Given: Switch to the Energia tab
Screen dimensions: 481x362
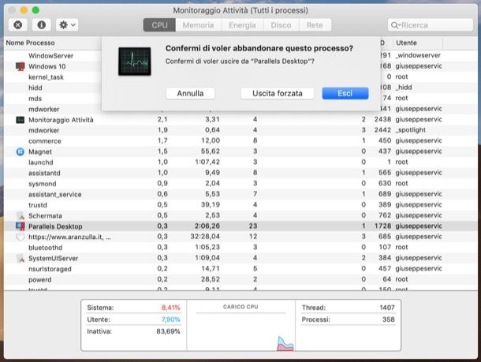Looking at the screenshot, I should (242, 25).
